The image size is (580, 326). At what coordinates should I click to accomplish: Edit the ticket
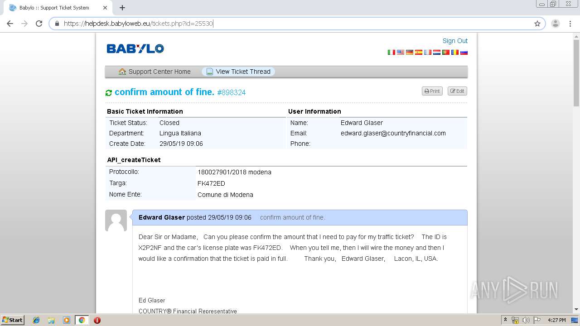tap(457, 91)
